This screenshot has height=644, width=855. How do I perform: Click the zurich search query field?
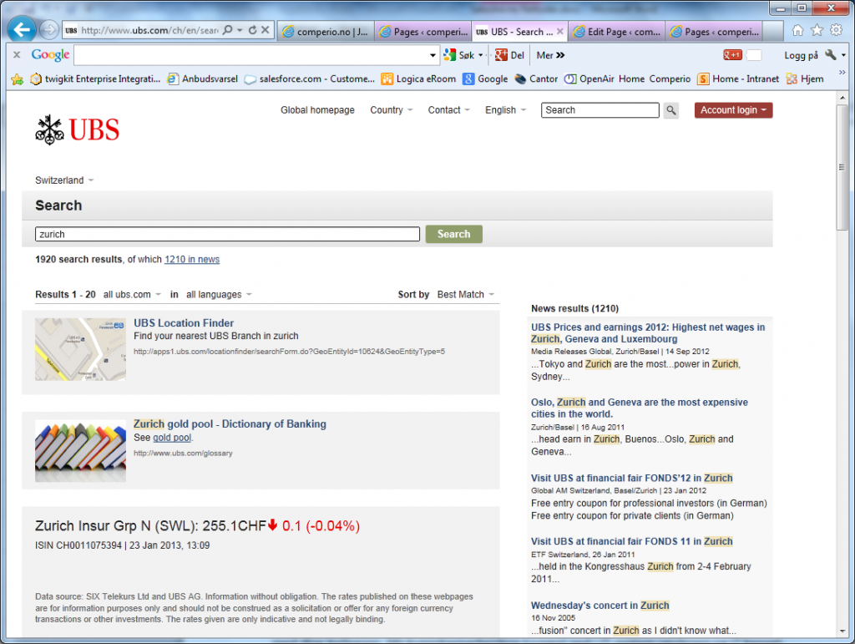click(x=227, y=235)
